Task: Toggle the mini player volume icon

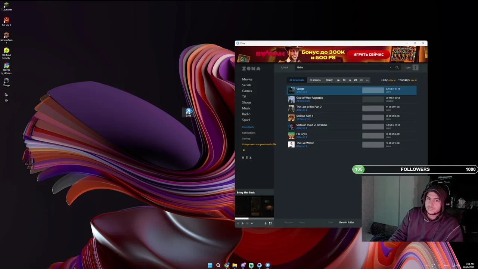Action: (x=252, y=223)
